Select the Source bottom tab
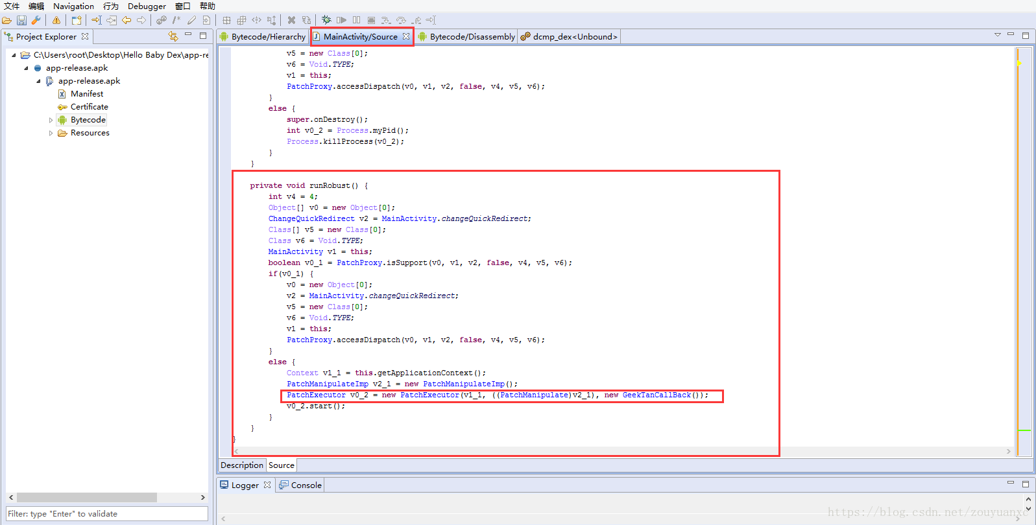Screen dimensions: 1036x525 (282, 465)
